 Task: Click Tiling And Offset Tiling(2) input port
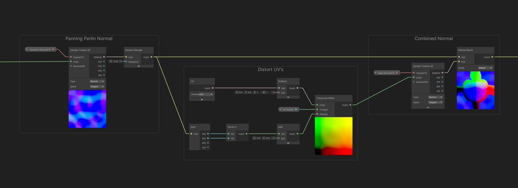(x=317, y=109)
